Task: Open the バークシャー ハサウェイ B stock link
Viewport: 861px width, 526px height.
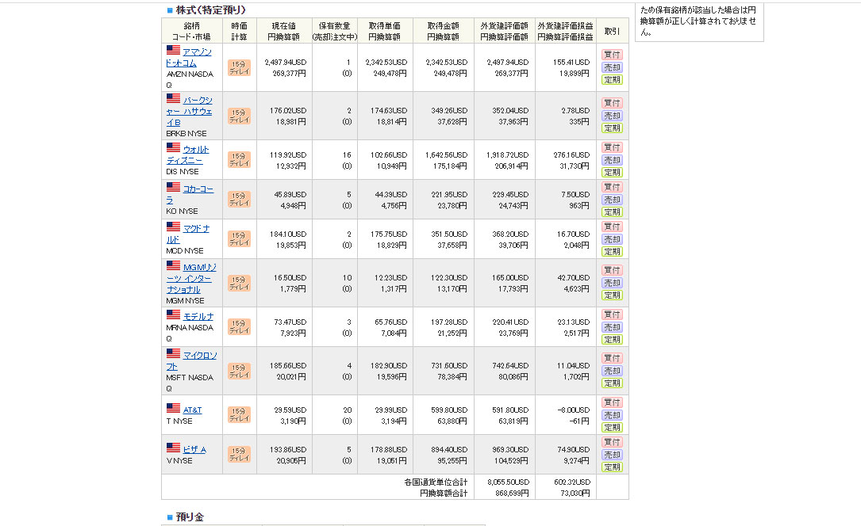Action: [190, 111]
